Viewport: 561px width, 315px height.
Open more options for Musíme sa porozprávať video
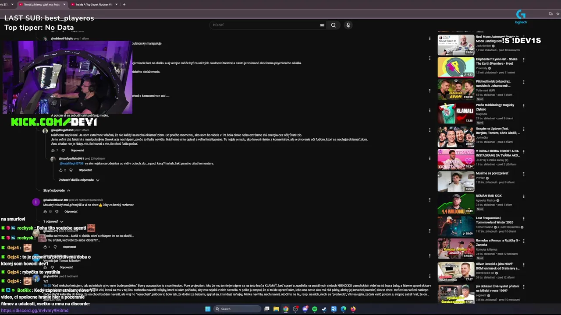(523, 174)
